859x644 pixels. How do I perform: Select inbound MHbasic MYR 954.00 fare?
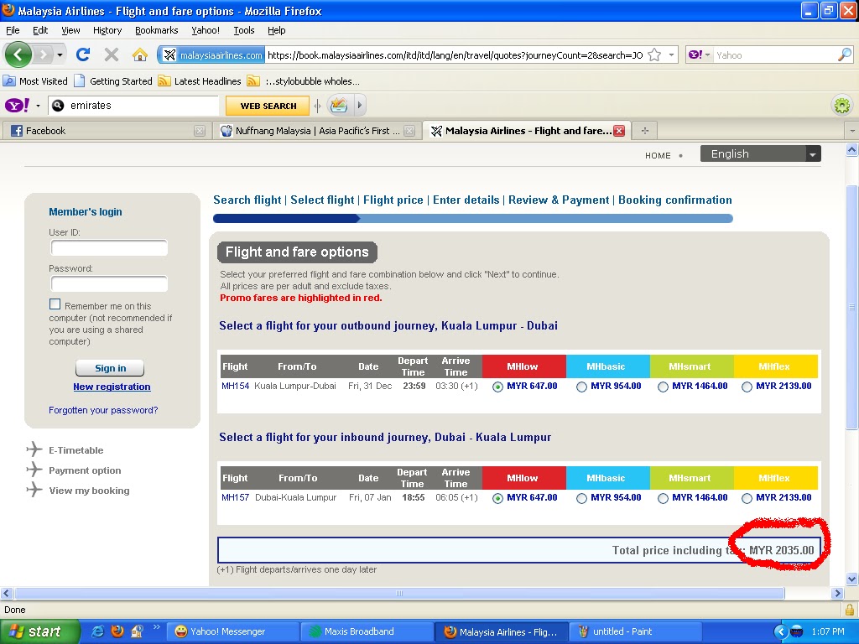(581, 498)
